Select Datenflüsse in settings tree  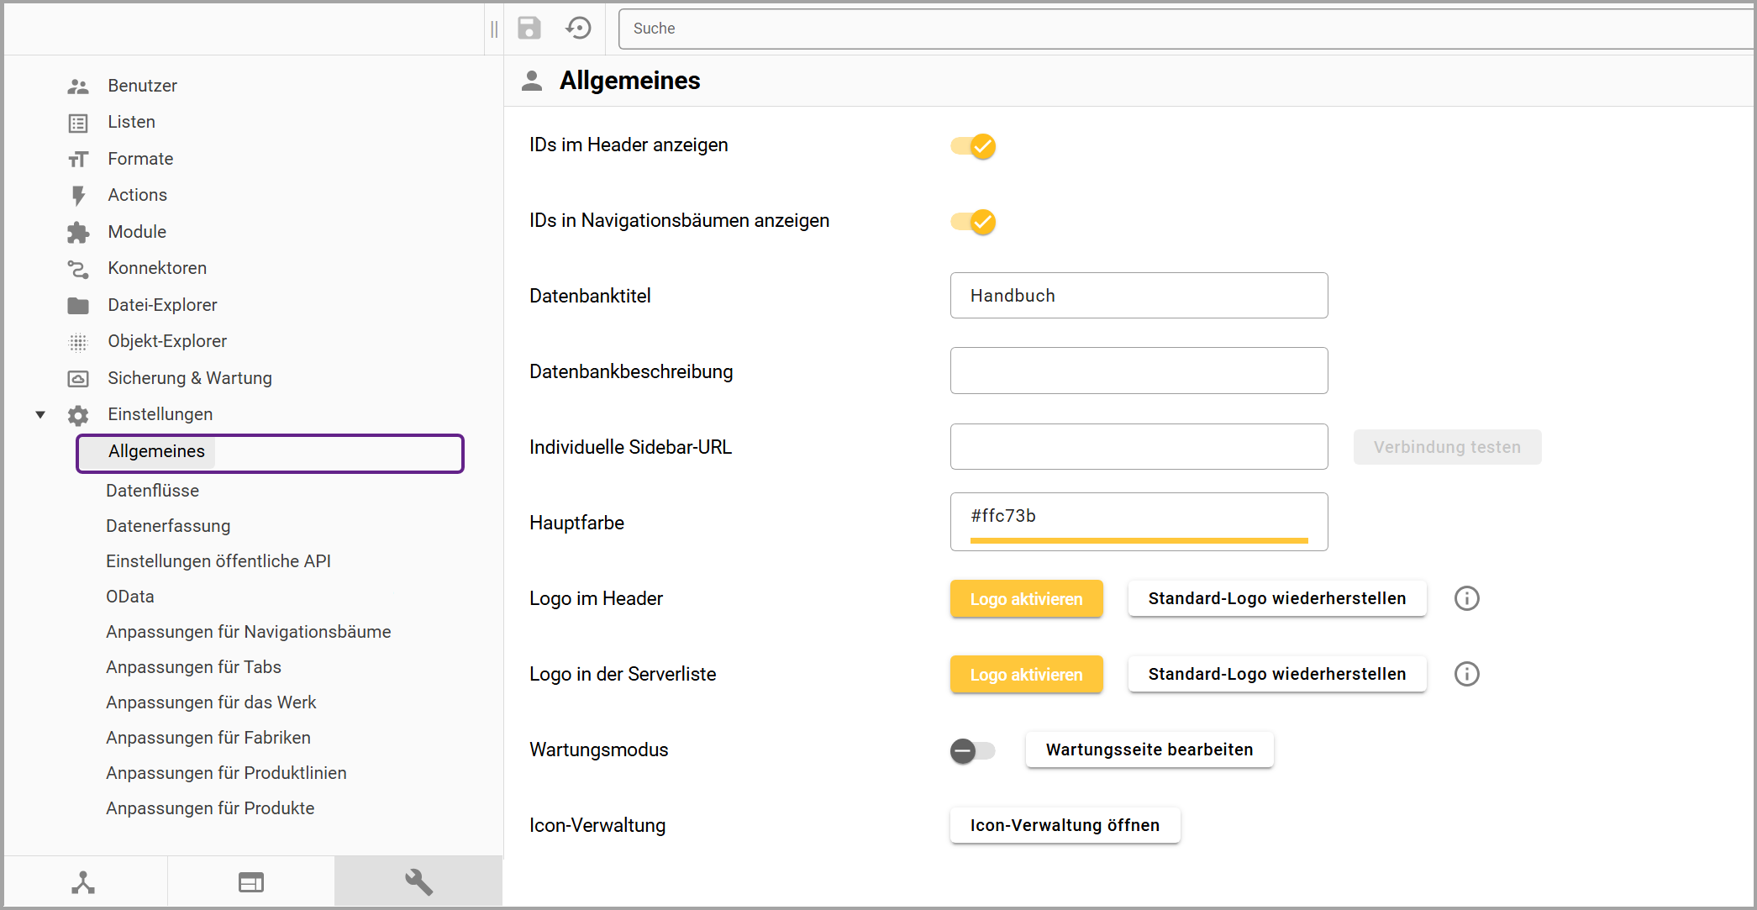click(x=152, y=491)
